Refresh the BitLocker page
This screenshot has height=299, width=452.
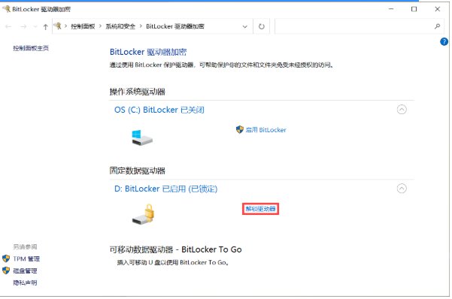262,26
